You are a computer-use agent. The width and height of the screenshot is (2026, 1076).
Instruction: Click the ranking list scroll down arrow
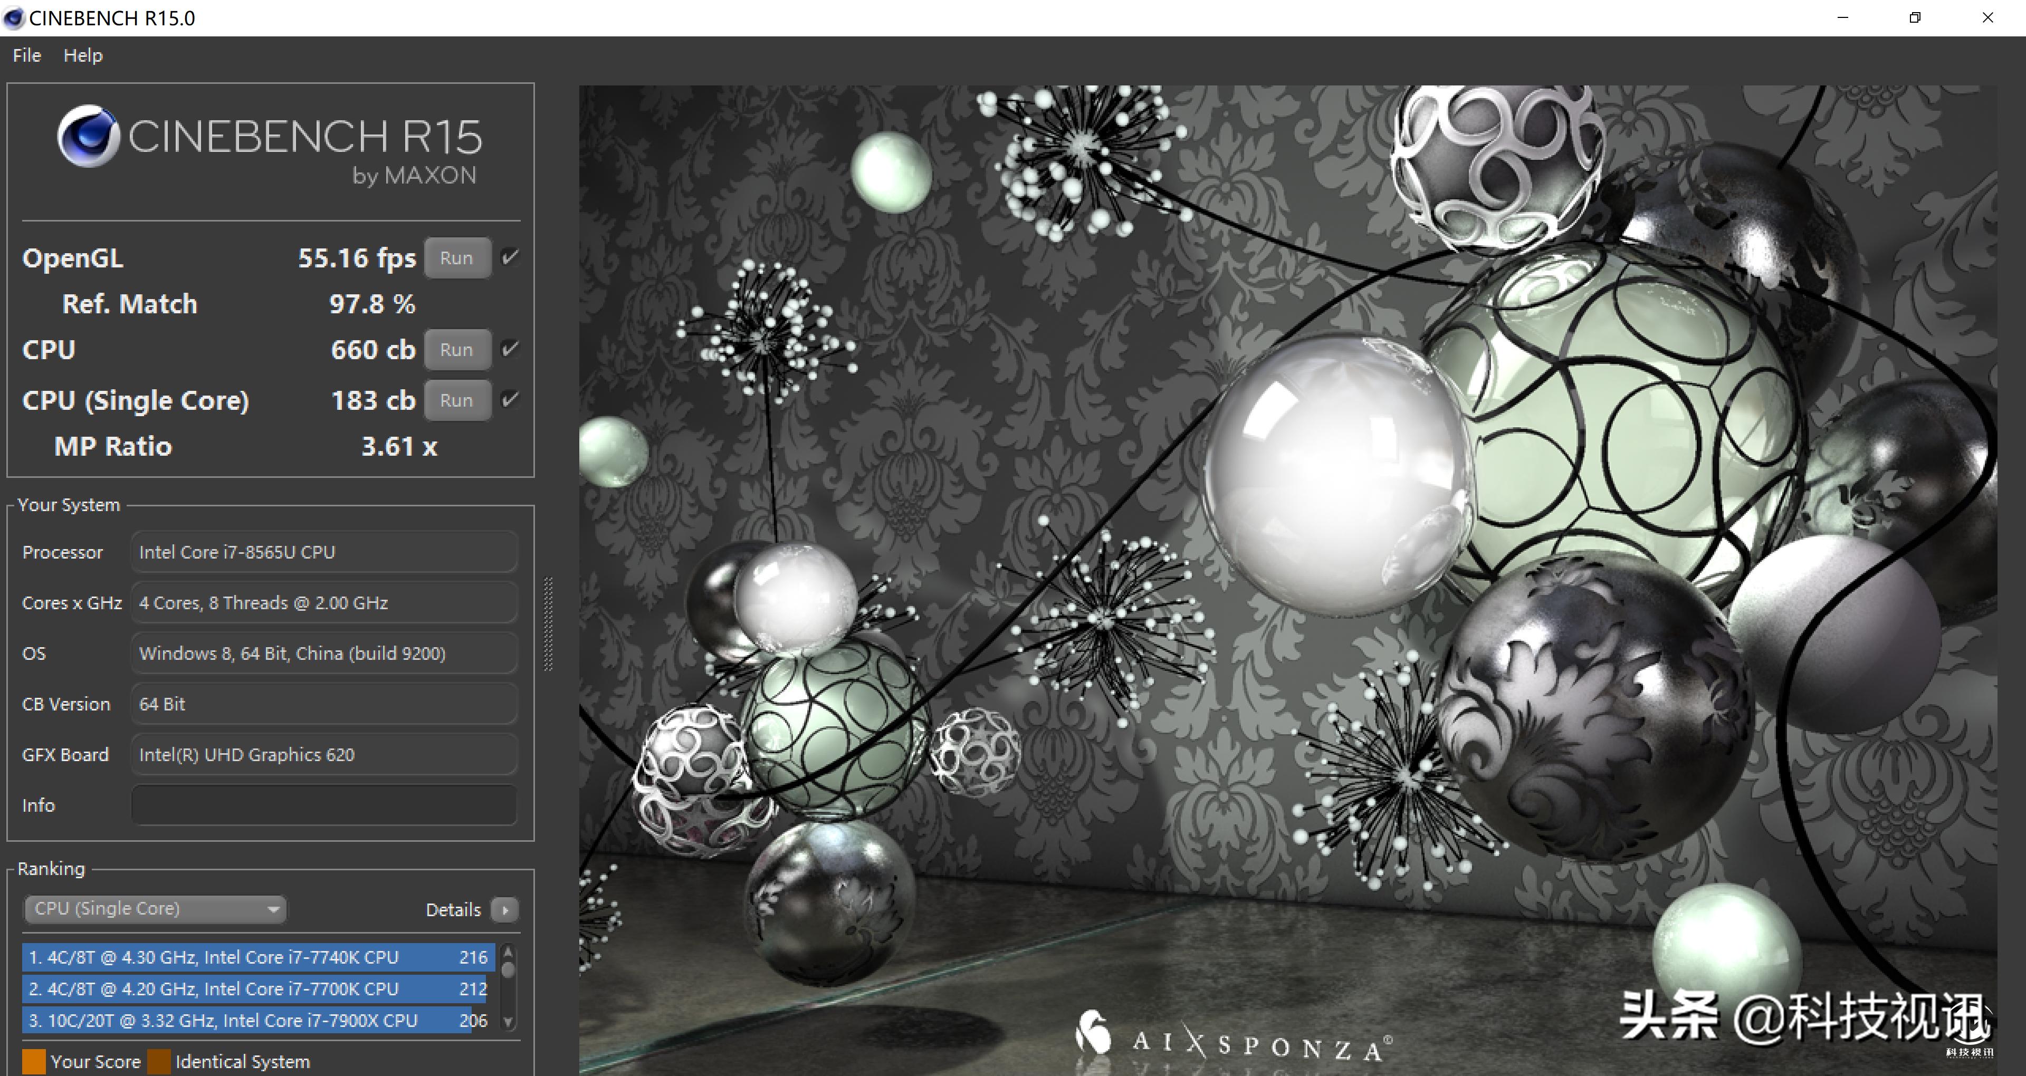[x=508, y=1022]
